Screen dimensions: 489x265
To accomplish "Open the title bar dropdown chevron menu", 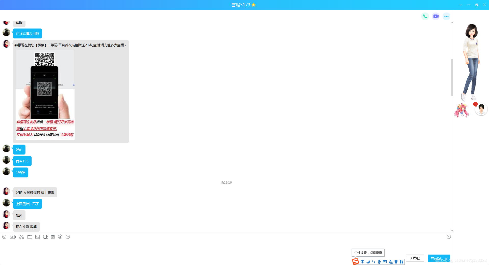I will click(461, 5).
